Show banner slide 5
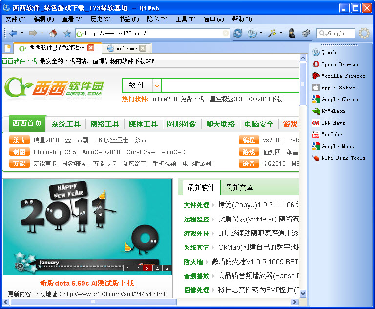Image resolution: width=375 pixels, height=309 pixels. point(167,268)
